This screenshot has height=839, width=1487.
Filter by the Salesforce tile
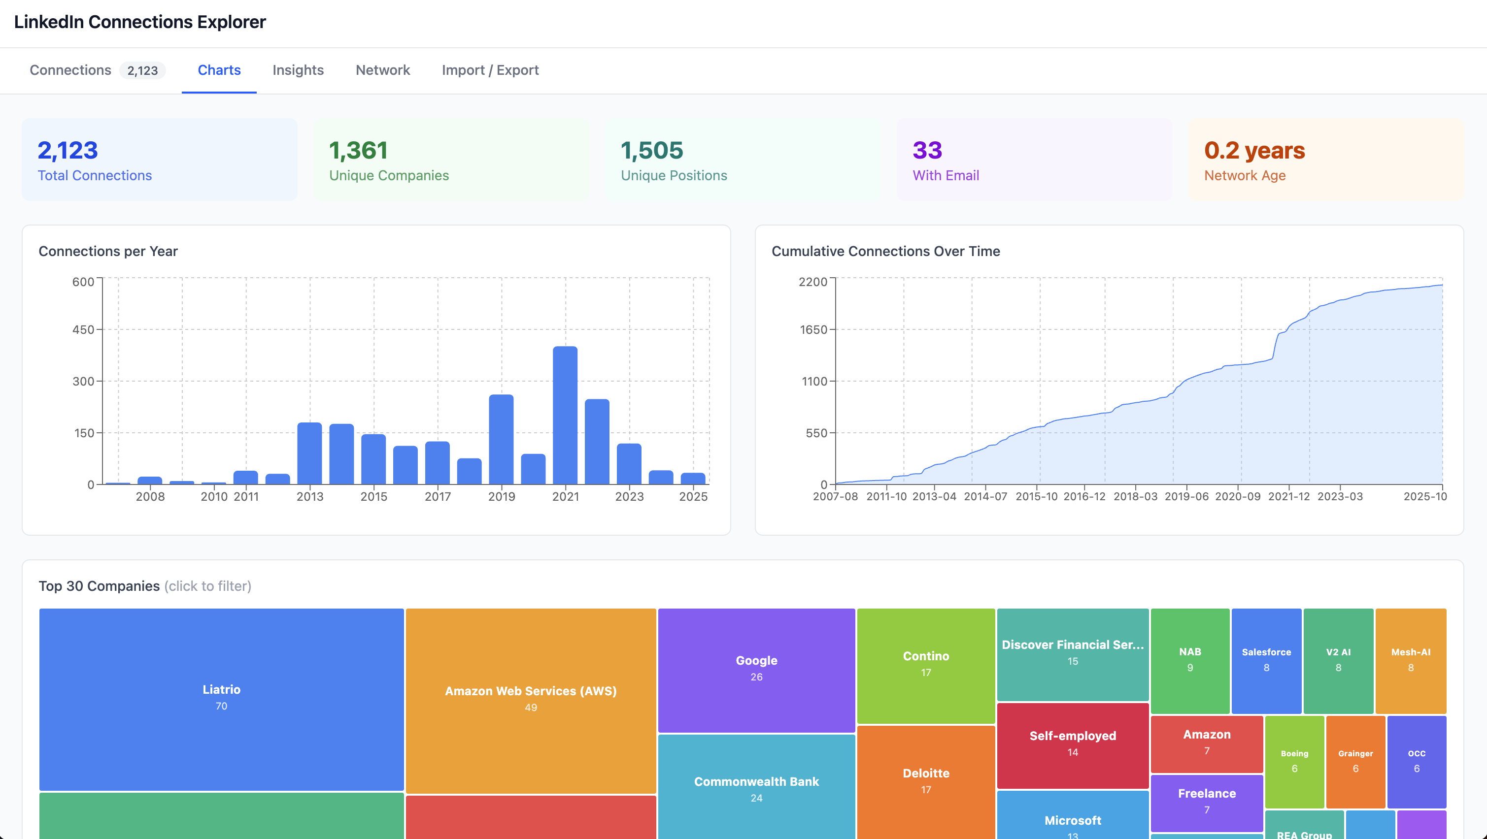1266,661
